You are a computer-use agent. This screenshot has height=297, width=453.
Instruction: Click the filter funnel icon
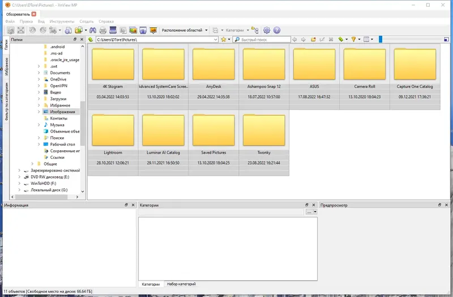353,39
